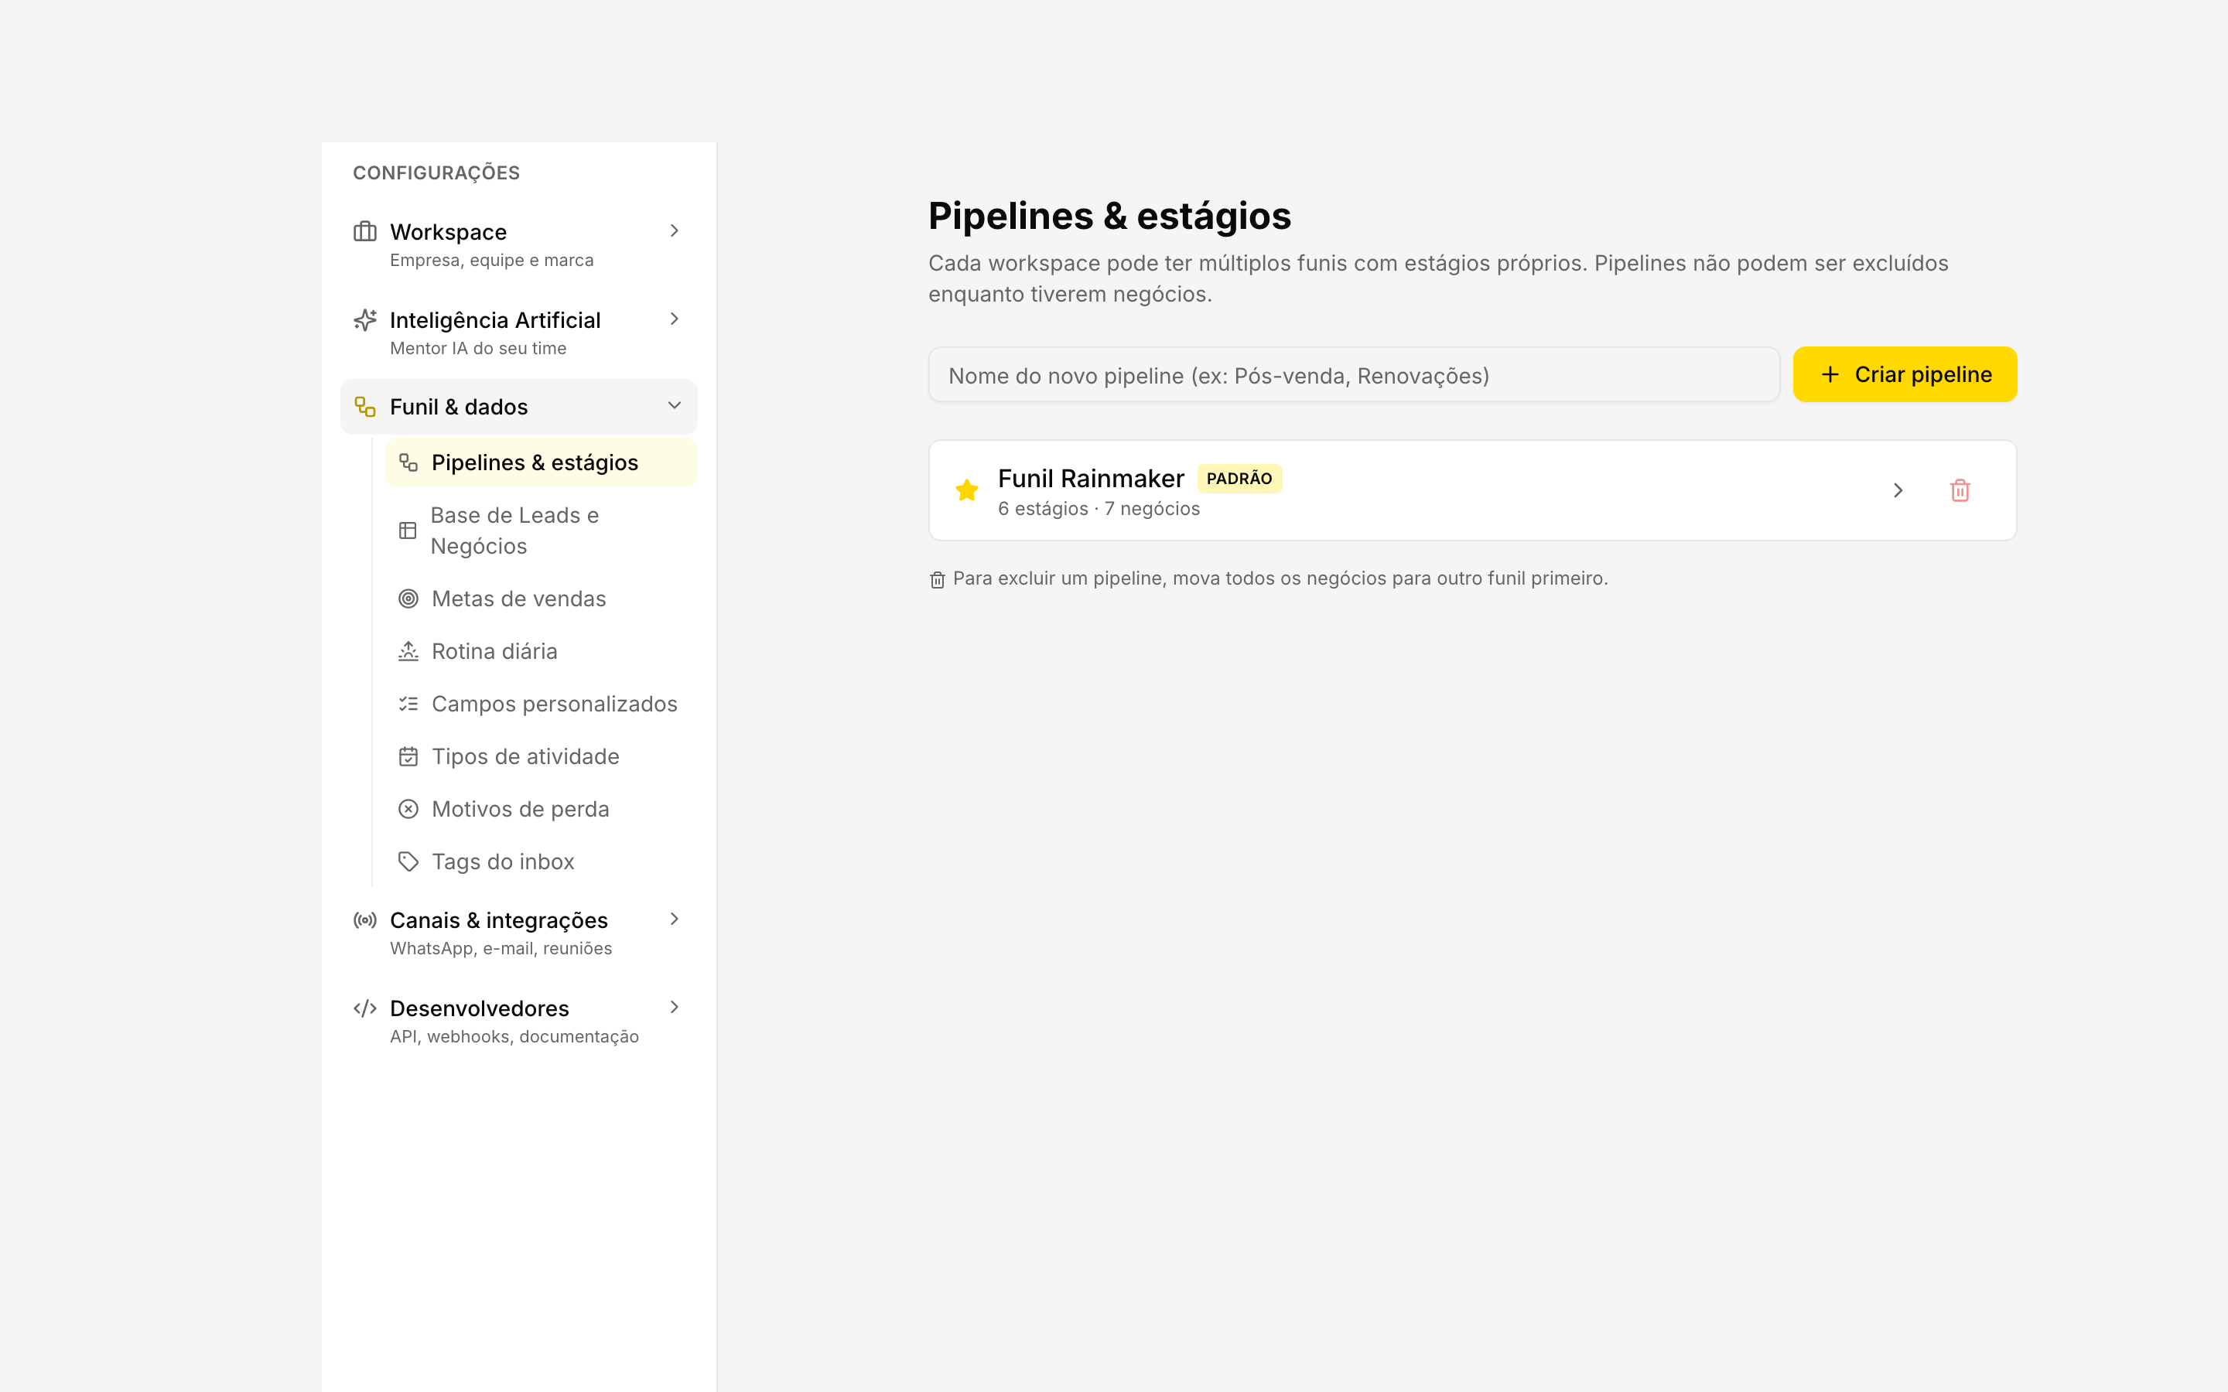Viewport: 2228px width, 1392px height.
Task: Select the Inteligência Artificial label
Action: [495, 320]
